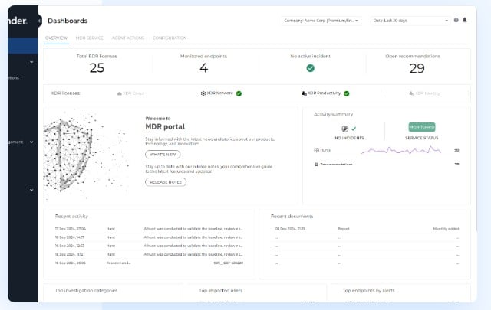Click the XDR Identity icon
The height and width of the screenshot is (310, 491).
coord(411,93)
